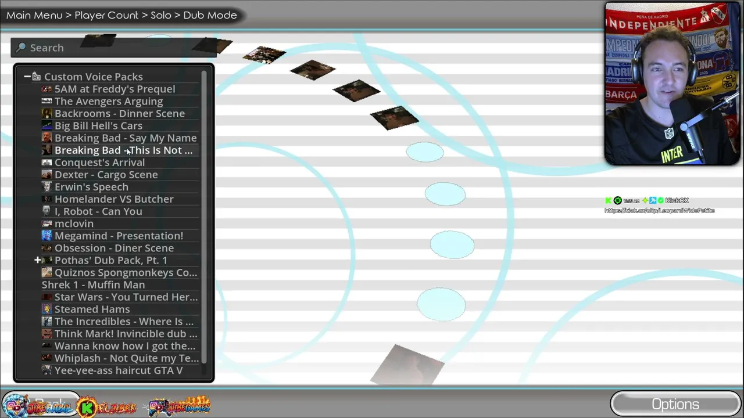Viewport: 744px width, 418px height.
Task: Click The Incredibles - Where Is icon
Action: click(46, 322)
